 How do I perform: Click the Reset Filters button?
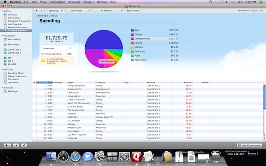[x=133, y=10]
